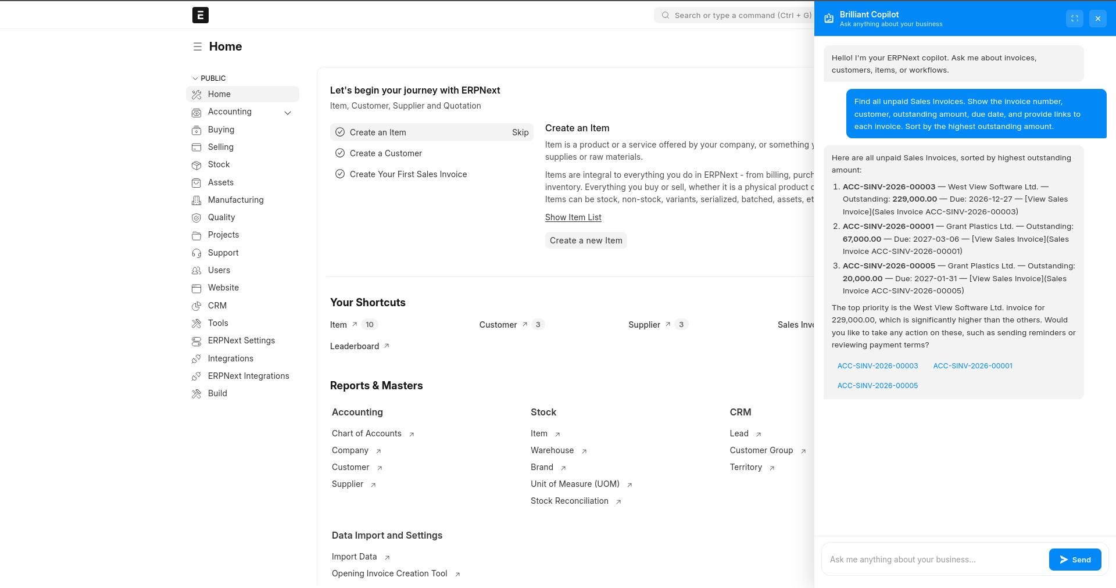
Task: Focus the search or command bar
Action: point(734,15)
